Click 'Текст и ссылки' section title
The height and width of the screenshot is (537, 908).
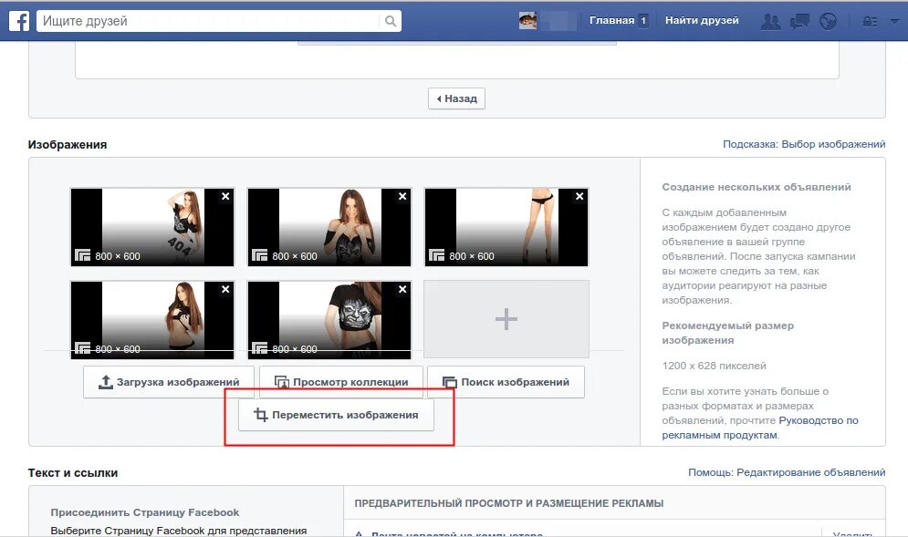73,473
